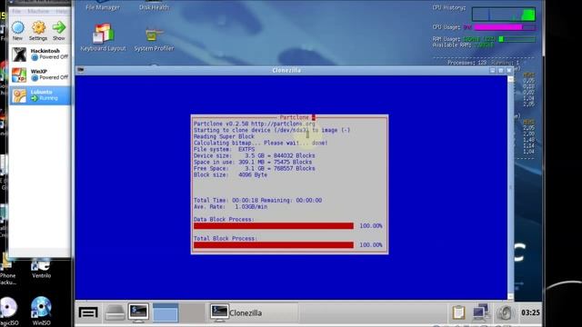Switch to the first blue workspace in the pager
This screenshot has height=327, width=582.
pyautogui.click(x=166, y=312)
